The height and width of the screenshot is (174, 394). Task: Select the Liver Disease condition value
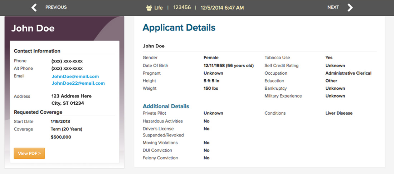coord(339,113)
